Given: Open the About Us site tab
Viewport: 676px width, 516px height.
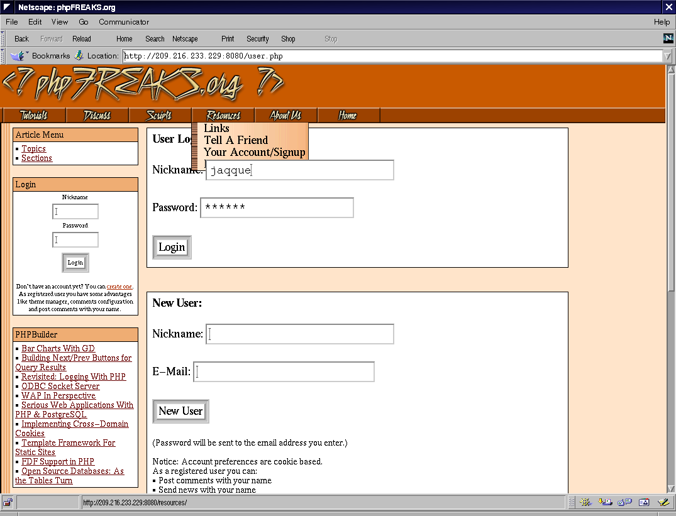Looking at the screenshot, I should tap(286, 116).
